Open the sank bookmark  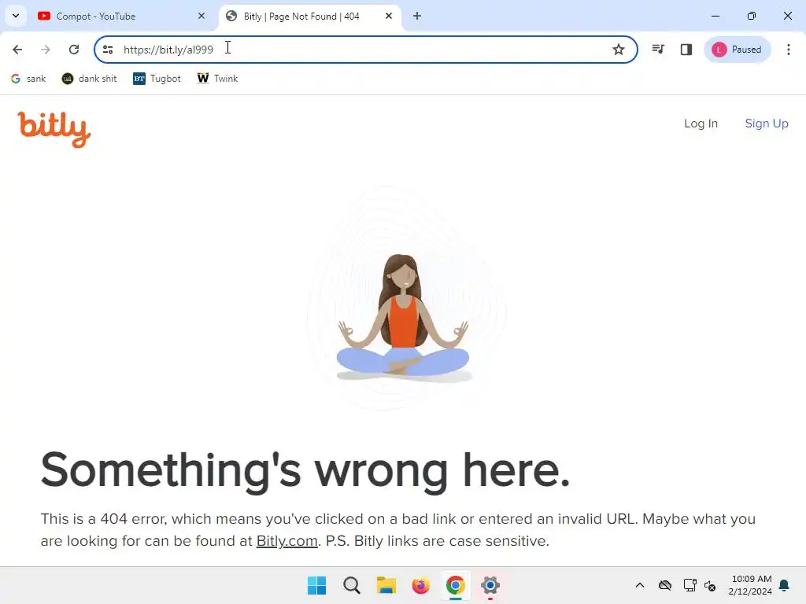[29, 79]
